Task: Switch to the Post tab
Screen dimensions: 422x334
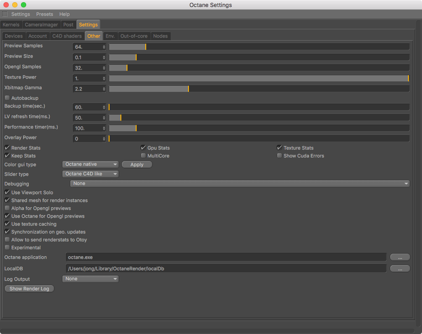Action: coord(69,24)
